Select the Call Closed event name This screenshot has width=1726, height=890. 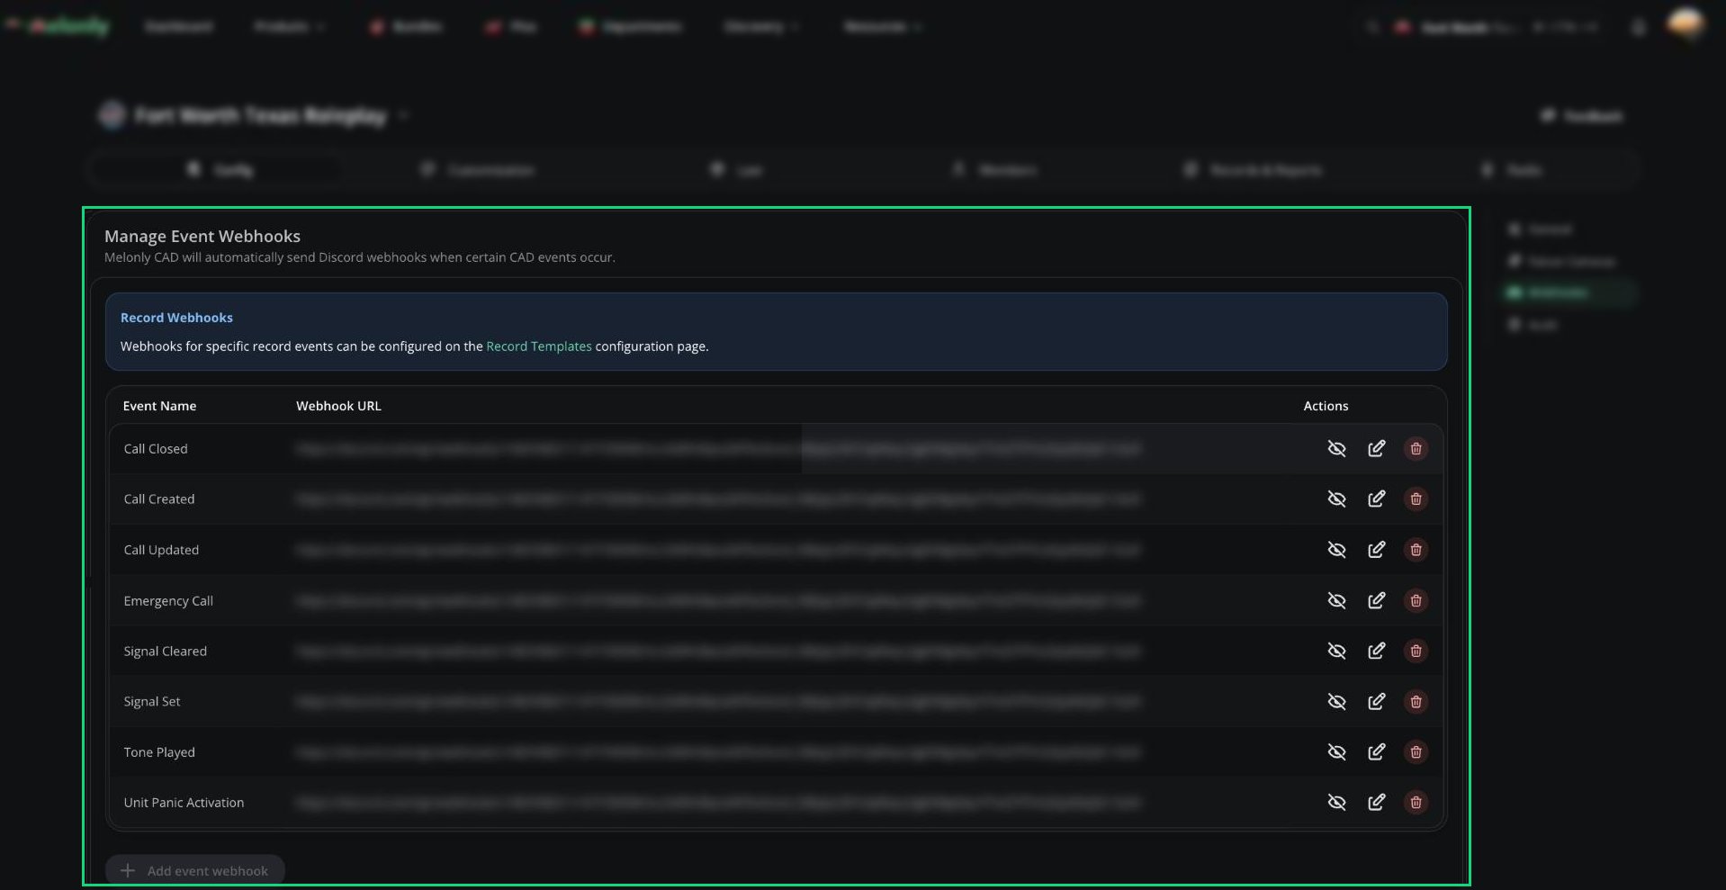point(156,449)
